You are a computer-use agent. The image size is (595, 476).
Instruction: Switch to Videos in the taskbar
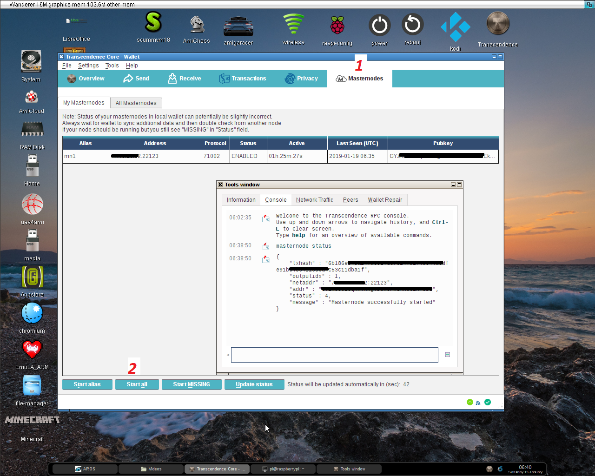(x=151, y=469)
